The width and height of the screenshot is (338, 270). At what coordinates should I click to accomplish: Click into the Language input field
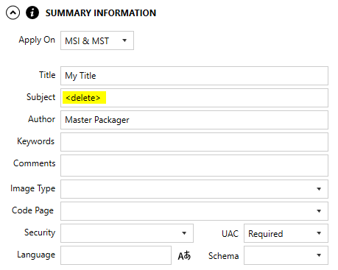coord(116,255)
